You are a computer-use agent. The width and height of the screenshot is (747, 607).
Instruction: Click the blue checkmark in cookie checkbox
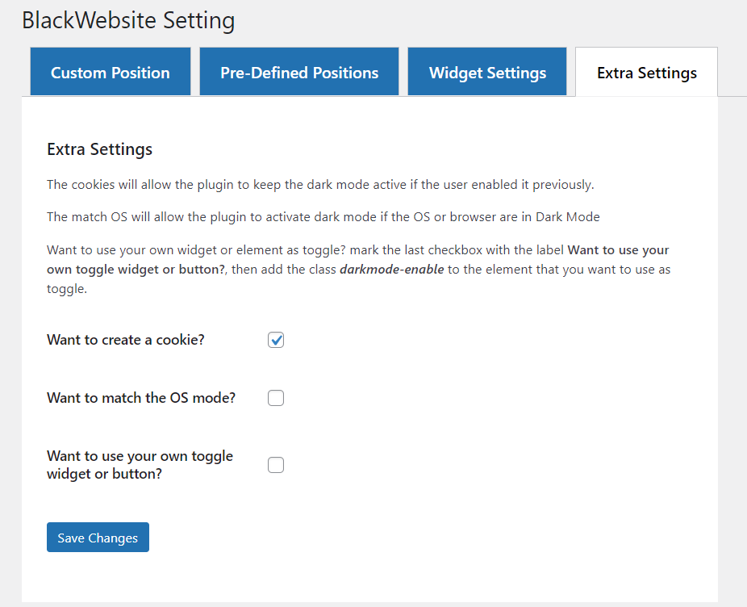pyautogui.click(x=276, y=340)
